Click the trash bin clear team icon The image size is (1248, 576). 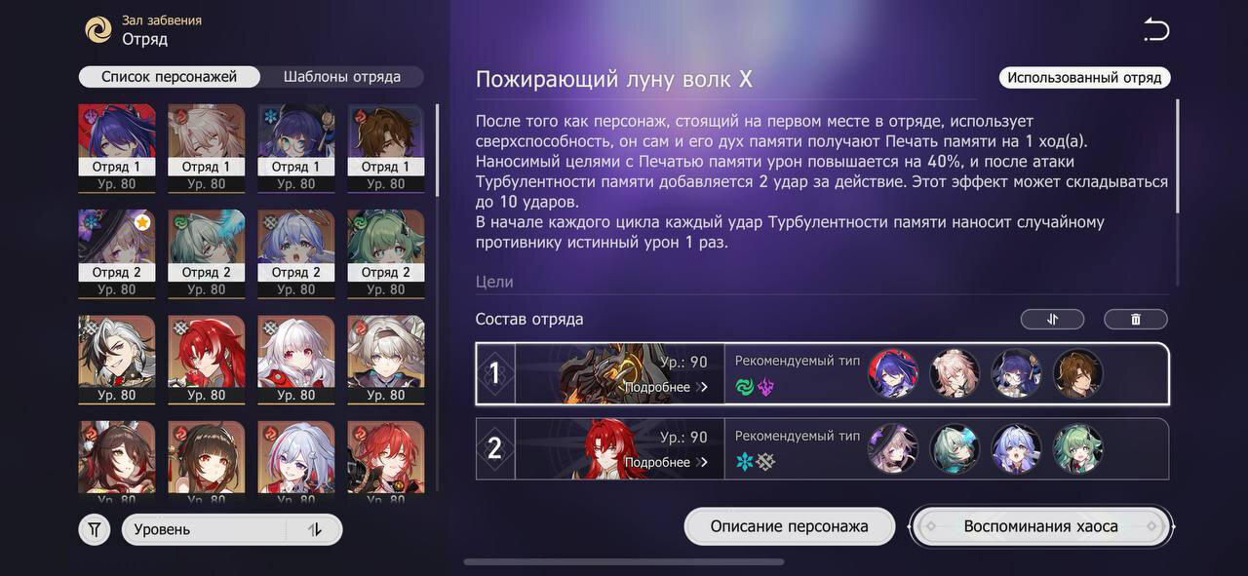tap(1135, 319)
